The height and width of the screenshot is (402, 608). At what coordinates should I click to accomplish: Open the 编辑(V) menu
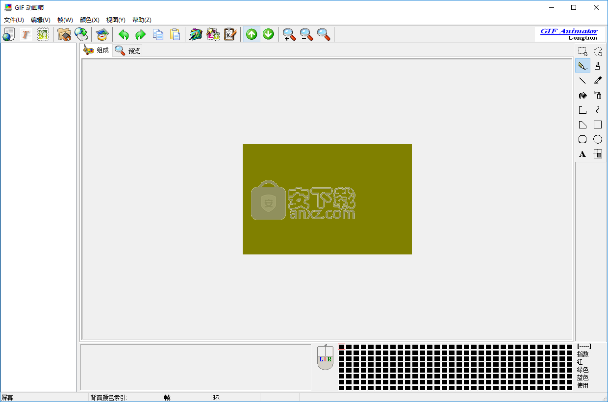tap(41, 20)
